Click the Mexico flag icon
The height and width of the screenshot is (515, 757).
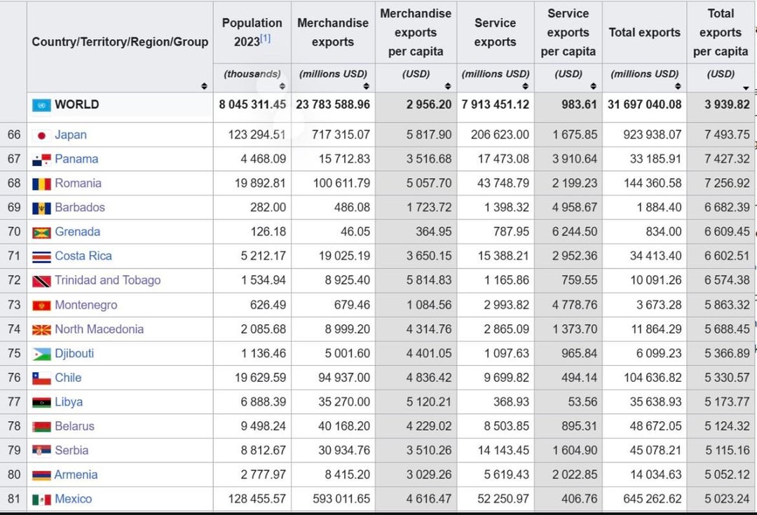point(41,500)
